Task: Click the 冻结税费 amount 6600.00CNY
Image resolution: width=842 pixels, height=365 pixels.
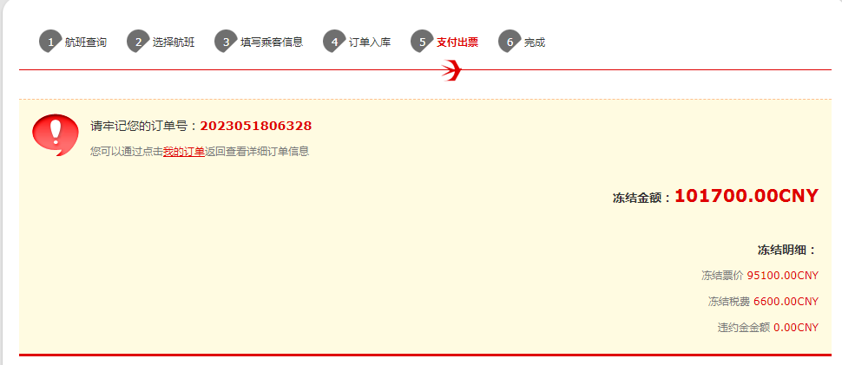Action: pyautogui.click(x=786, y=301)
